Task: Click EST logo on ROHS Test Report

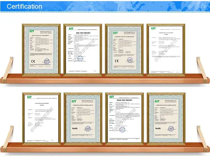Action: (111, 97)
